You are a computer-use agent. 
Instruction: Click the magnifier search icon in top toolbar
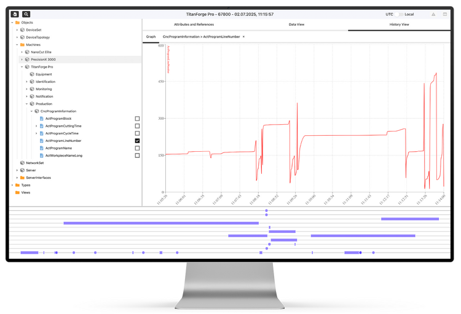tap(26, 14)
